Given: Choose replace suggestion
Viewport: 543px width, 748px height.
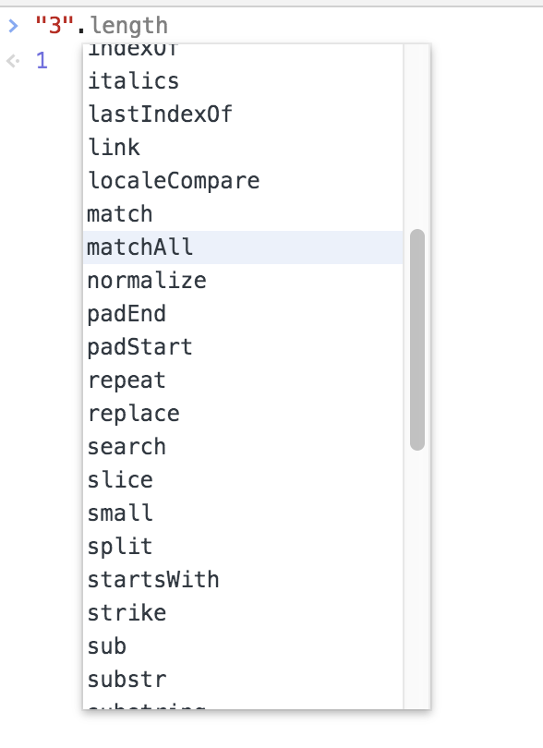Looking at the screenshot, I should coord(243,414).
